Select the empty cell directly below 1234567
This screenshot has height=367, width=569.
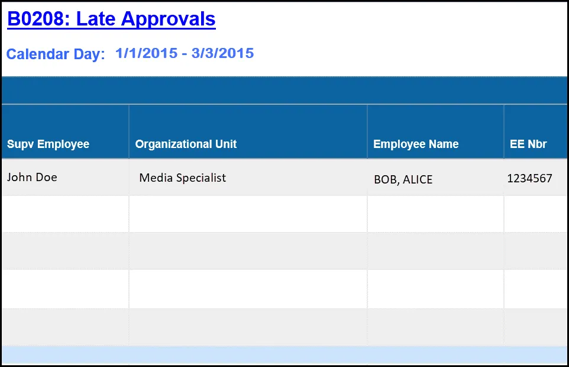point(535,214)
